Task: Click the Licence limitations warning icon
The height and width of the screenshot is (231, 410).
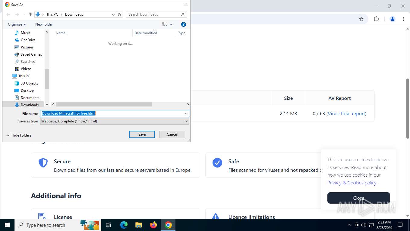Action: point(216,217)
